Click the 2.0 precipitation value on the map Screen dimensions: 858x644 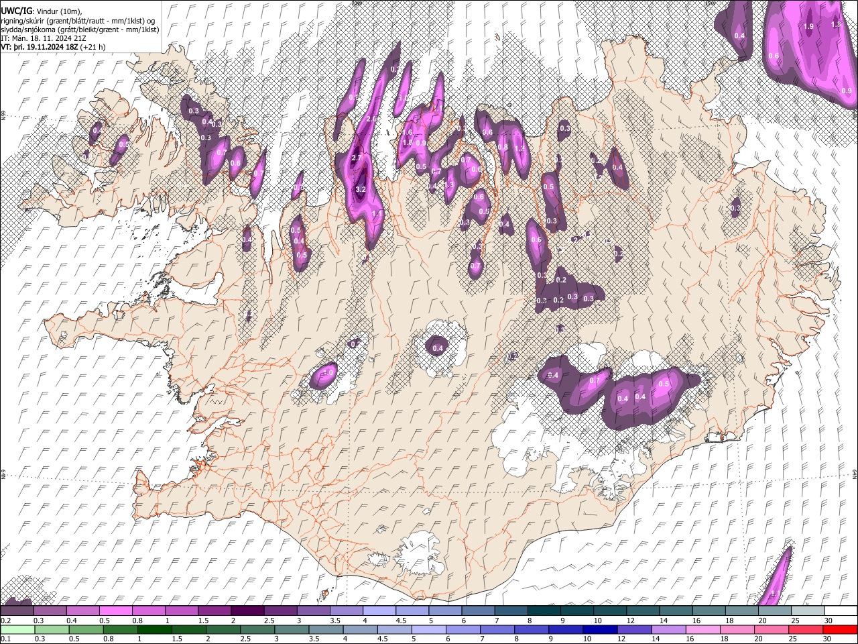click(371, 119)
